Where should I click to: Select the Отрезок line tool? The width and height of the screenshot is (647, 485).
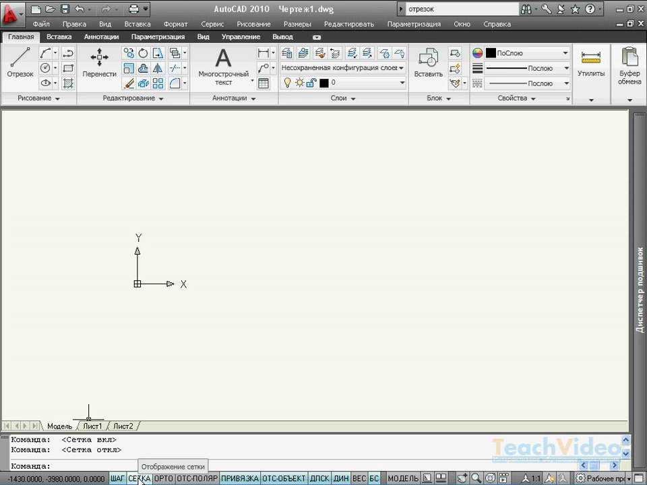[20, 62]
